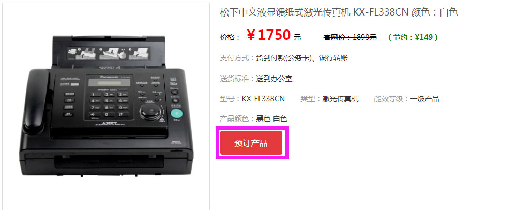Image resolution: width=517 pixels, height=212 pixels.
Task: Click the round navigation dial on the fax
Action: click(151, 112)
